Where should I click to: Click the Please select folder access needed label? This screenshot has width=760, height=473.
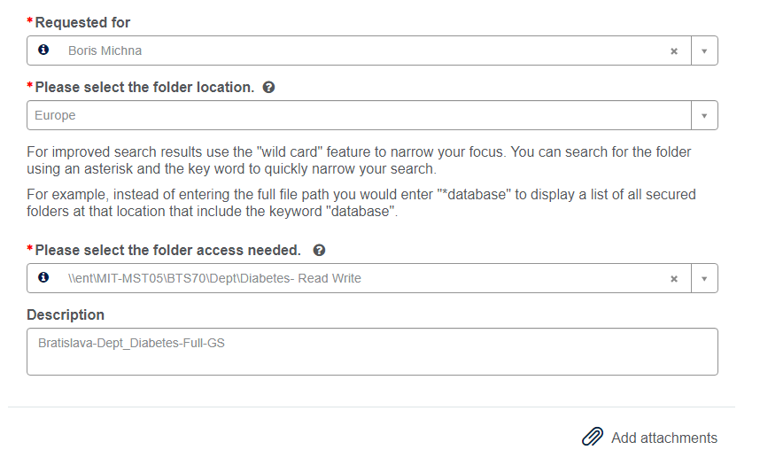(167, 251)
